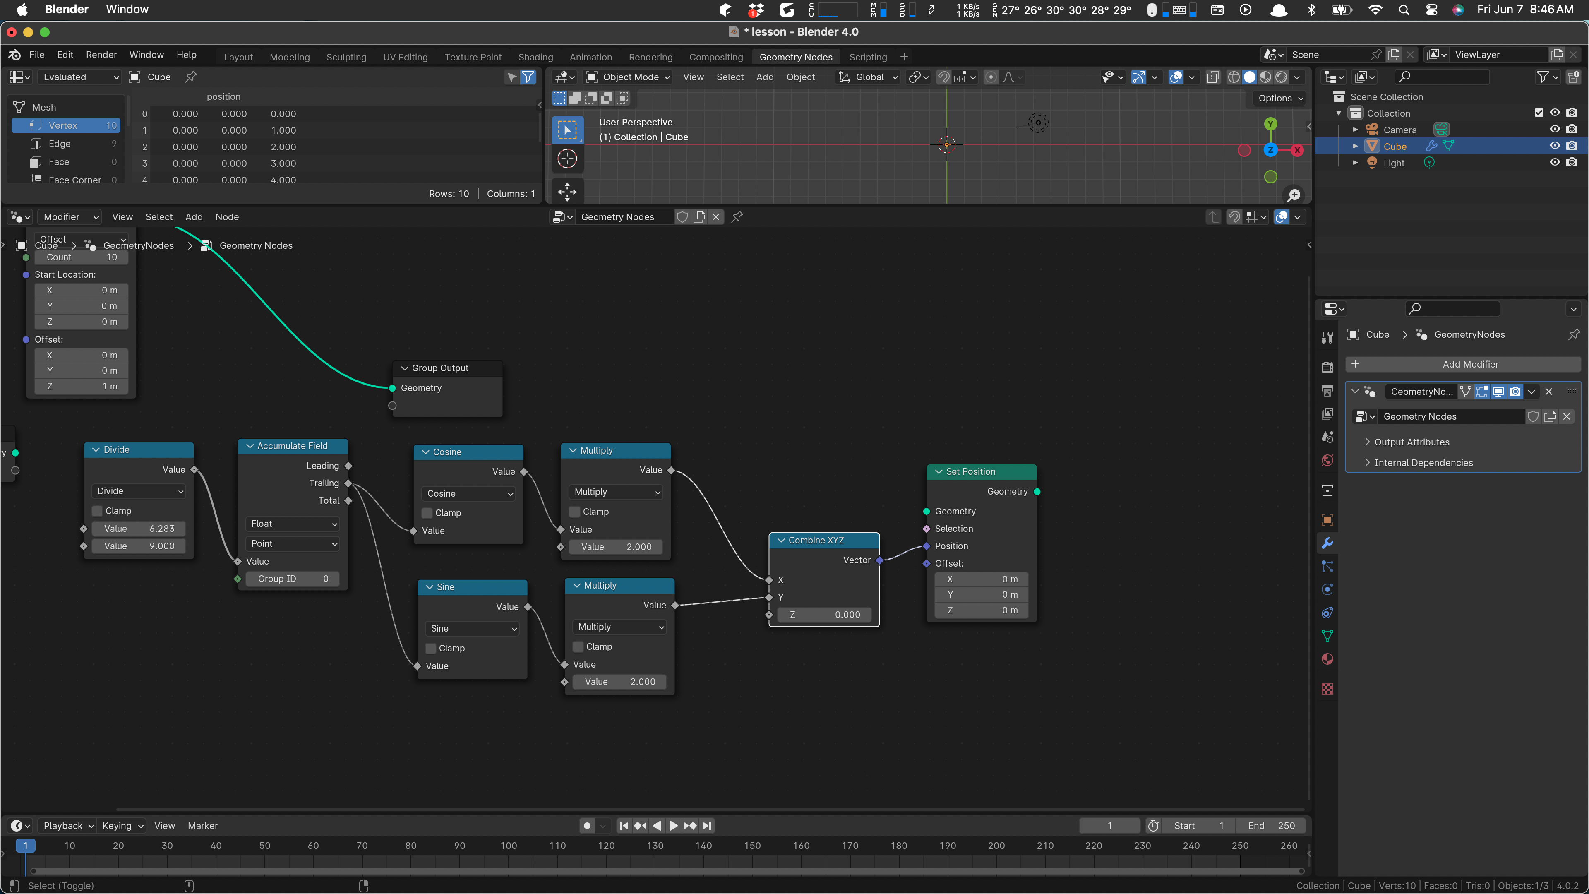Switch to rendered viewport shading
Image resolution: width=1589 pixels, height=894 pixels.
1282,77
